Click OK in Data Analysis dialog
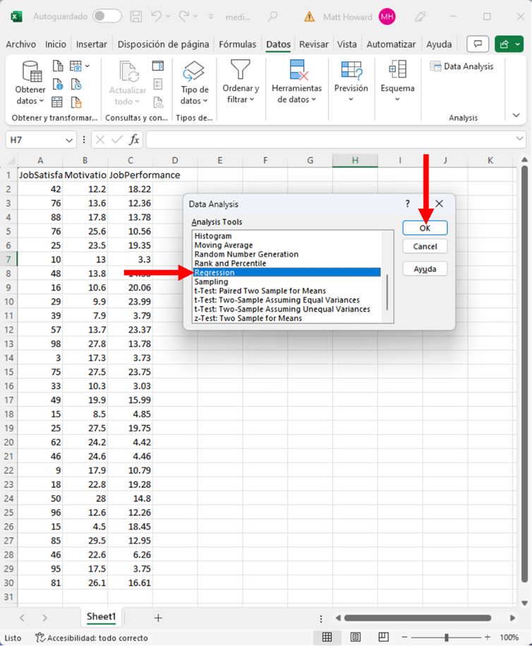532x646 pixels. pos(425,228)
